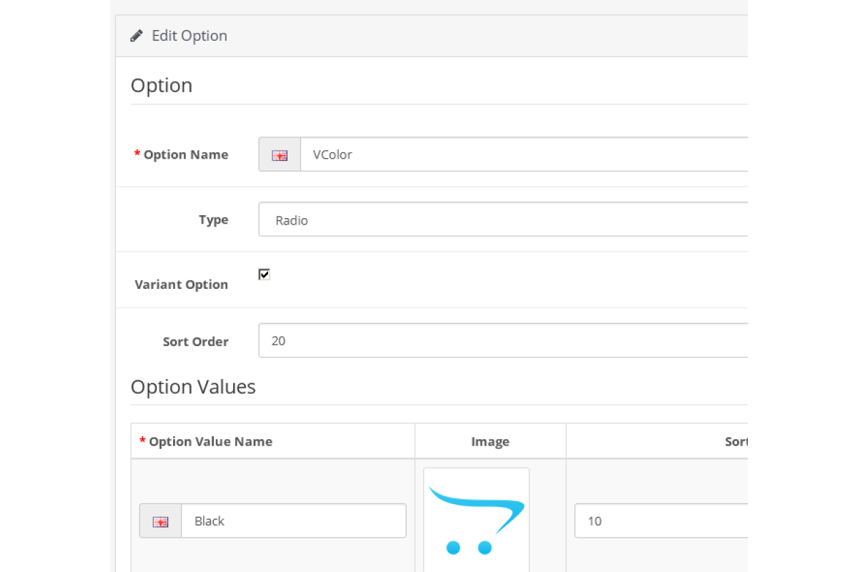Click the Image column header
This screenshot has width=858, height=572.
[490, 441]
